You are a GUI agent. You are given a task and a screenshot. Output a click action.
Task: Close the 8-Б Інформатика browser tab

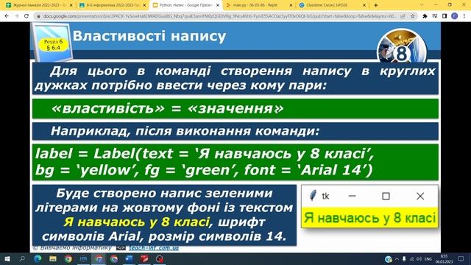click(x=144, y=5)
